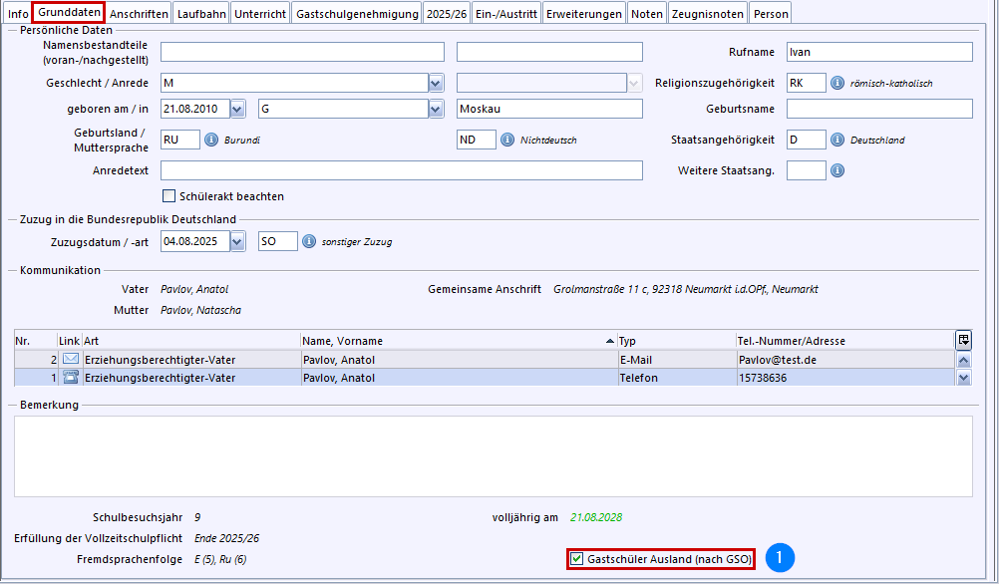
Task: Click info icon beside Weitere Staatsang. field
Action: (837, 171)
